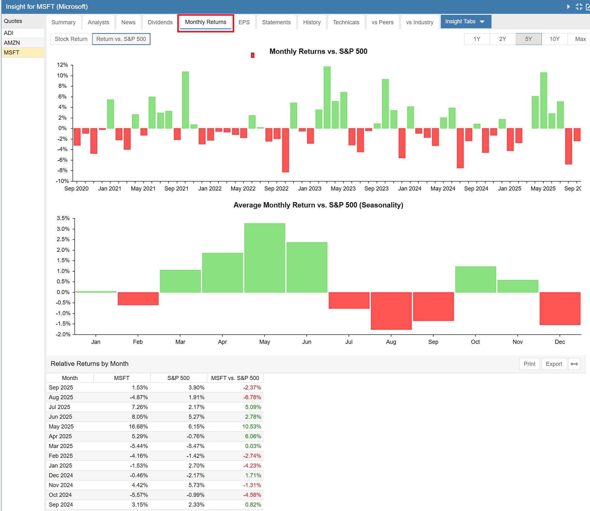Click the play arrow icon in title bar

click(568, 7)
